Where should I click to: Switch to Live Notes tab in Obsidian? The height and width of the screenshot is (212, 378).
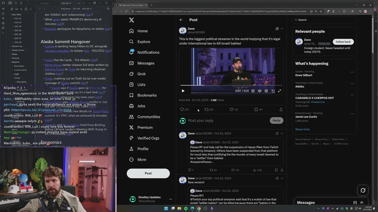[x=44, y=3]
